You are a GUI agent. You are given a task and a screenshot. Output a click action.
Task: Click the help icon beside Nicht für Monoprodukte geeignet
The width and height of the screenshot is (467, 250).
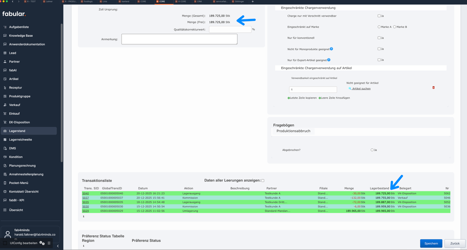[x=331, y=49]
